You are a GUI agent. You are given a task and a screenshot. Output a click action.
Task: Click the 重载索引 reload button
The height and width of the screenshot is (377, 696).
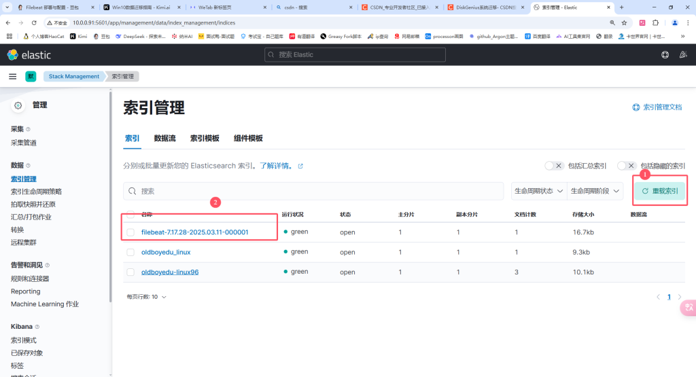coord(660,192)
